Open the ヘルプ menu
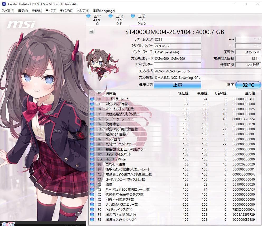 click(83, 11)
